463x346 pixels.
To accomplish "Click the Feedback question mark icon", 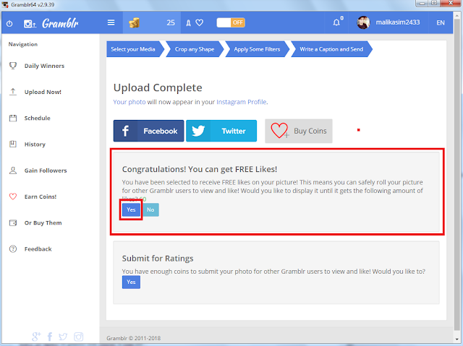I will (x=13, y=248).
